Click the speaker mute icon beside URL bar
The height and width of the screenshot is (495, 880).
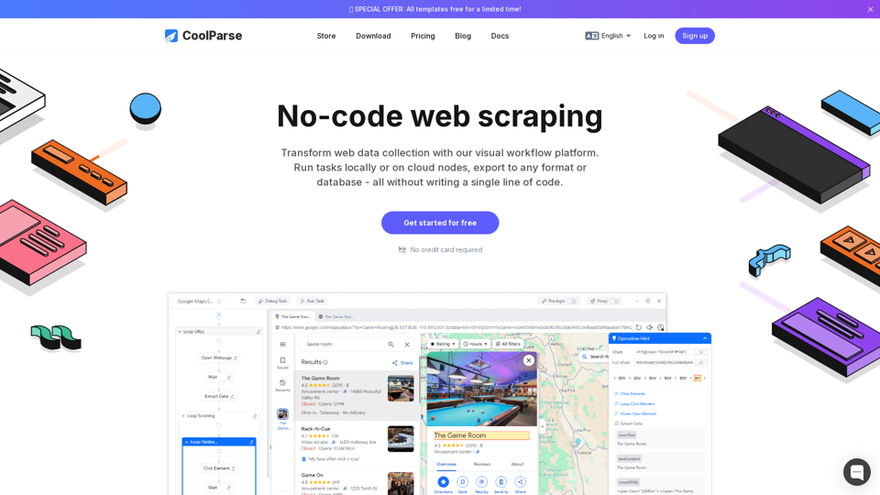tap(649, 327)
